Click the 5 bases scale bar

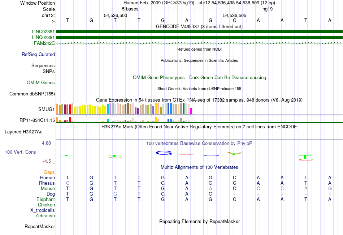[200, 9]
